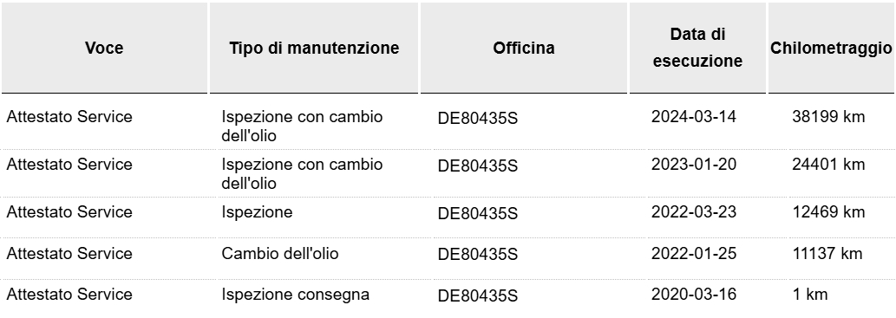Select the 2024-03-14 execution date cell
Image resolution: width=896 pixels, height=318 pixels.
[x=694, y=117]
